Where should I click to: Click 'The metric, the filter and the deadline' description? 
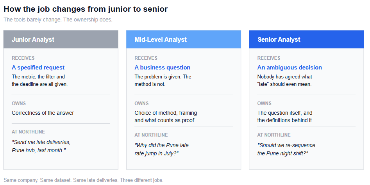(x=39, y=80)
